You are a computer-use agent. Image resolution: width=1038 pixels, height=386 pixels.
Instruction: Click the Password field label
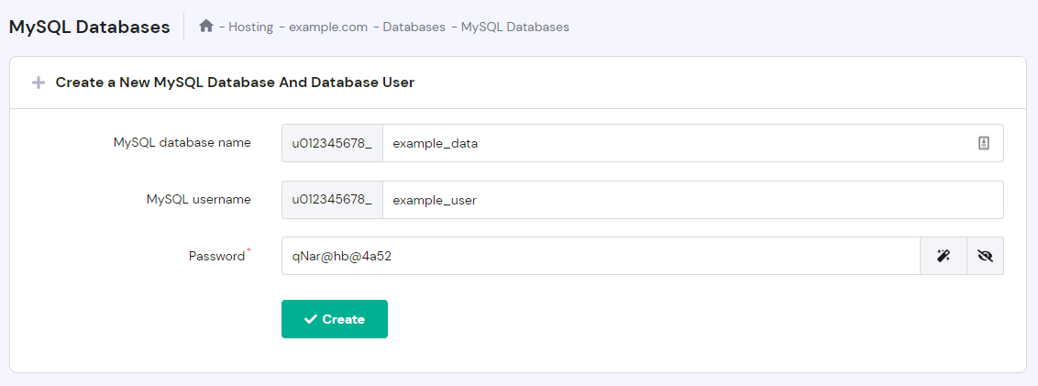(217, 256)
